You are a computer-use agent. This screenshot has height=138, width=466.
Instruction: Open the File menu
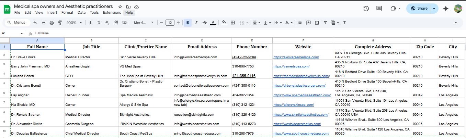point(17,12)
